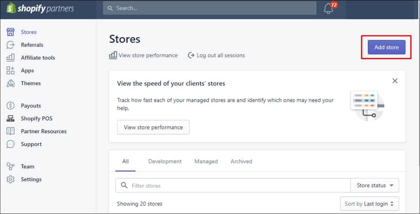420x214 pixels.
Task: Open the Sort by Last login dropdown
Action: pos(369,204)
